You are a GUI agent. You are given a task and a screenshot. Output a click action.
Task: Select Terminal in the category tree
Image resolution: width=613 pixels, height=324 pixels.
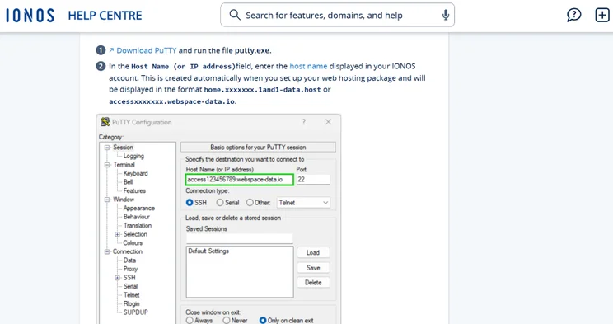coord(124,164)
